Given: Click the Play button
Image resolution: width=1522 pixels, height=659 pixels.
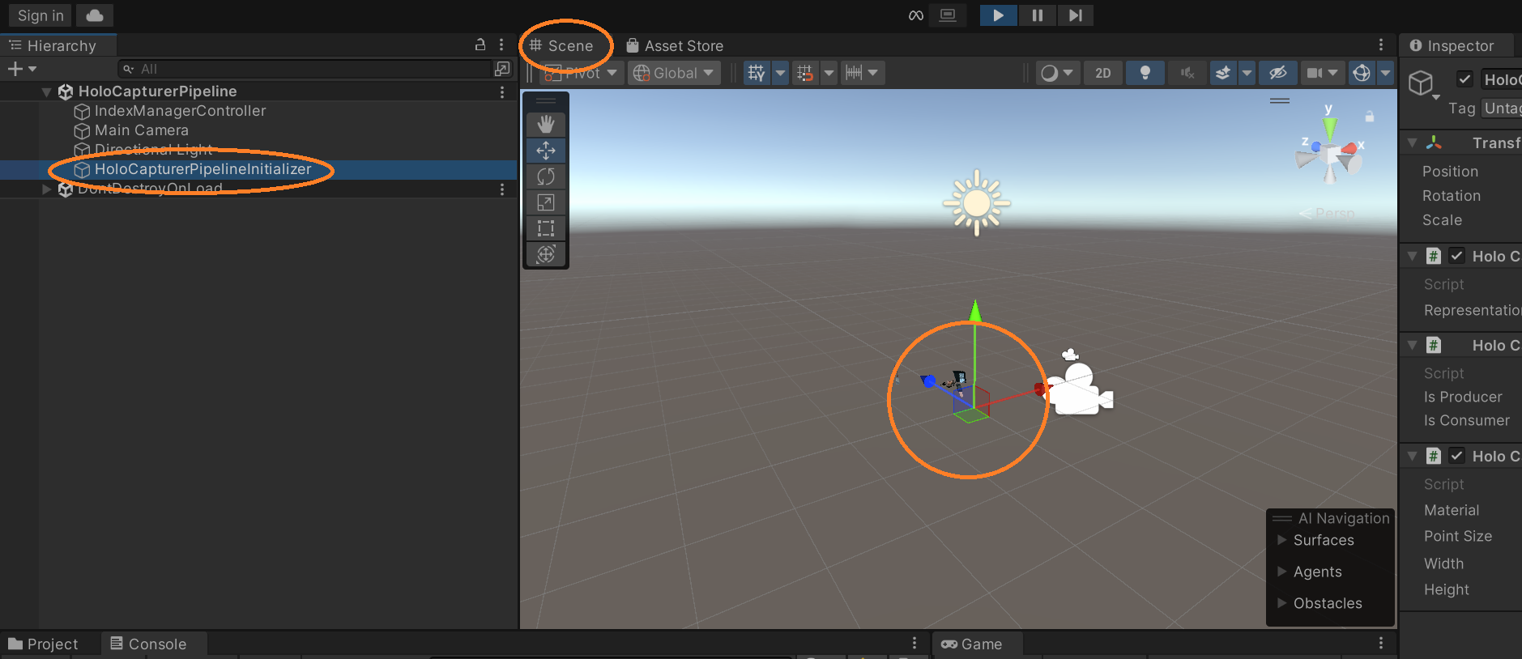Looking at the screenshot, I should pos(998,15).
